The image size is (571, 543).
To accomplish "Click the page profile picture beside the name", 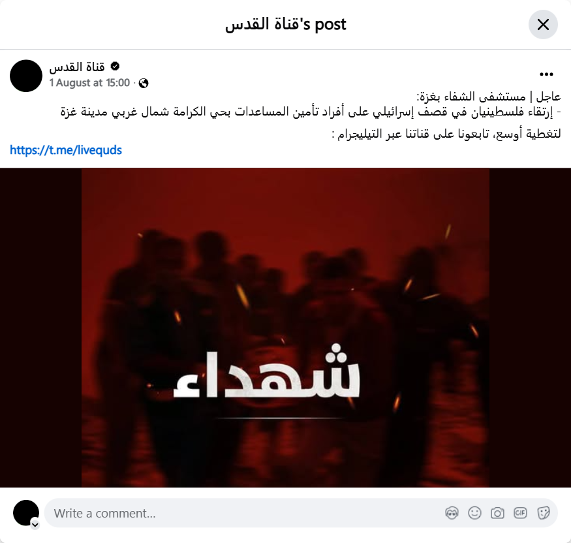I will 26,76.
